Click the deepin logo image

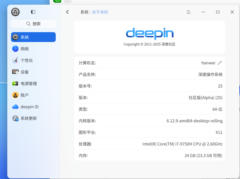(x=150, y=33)
